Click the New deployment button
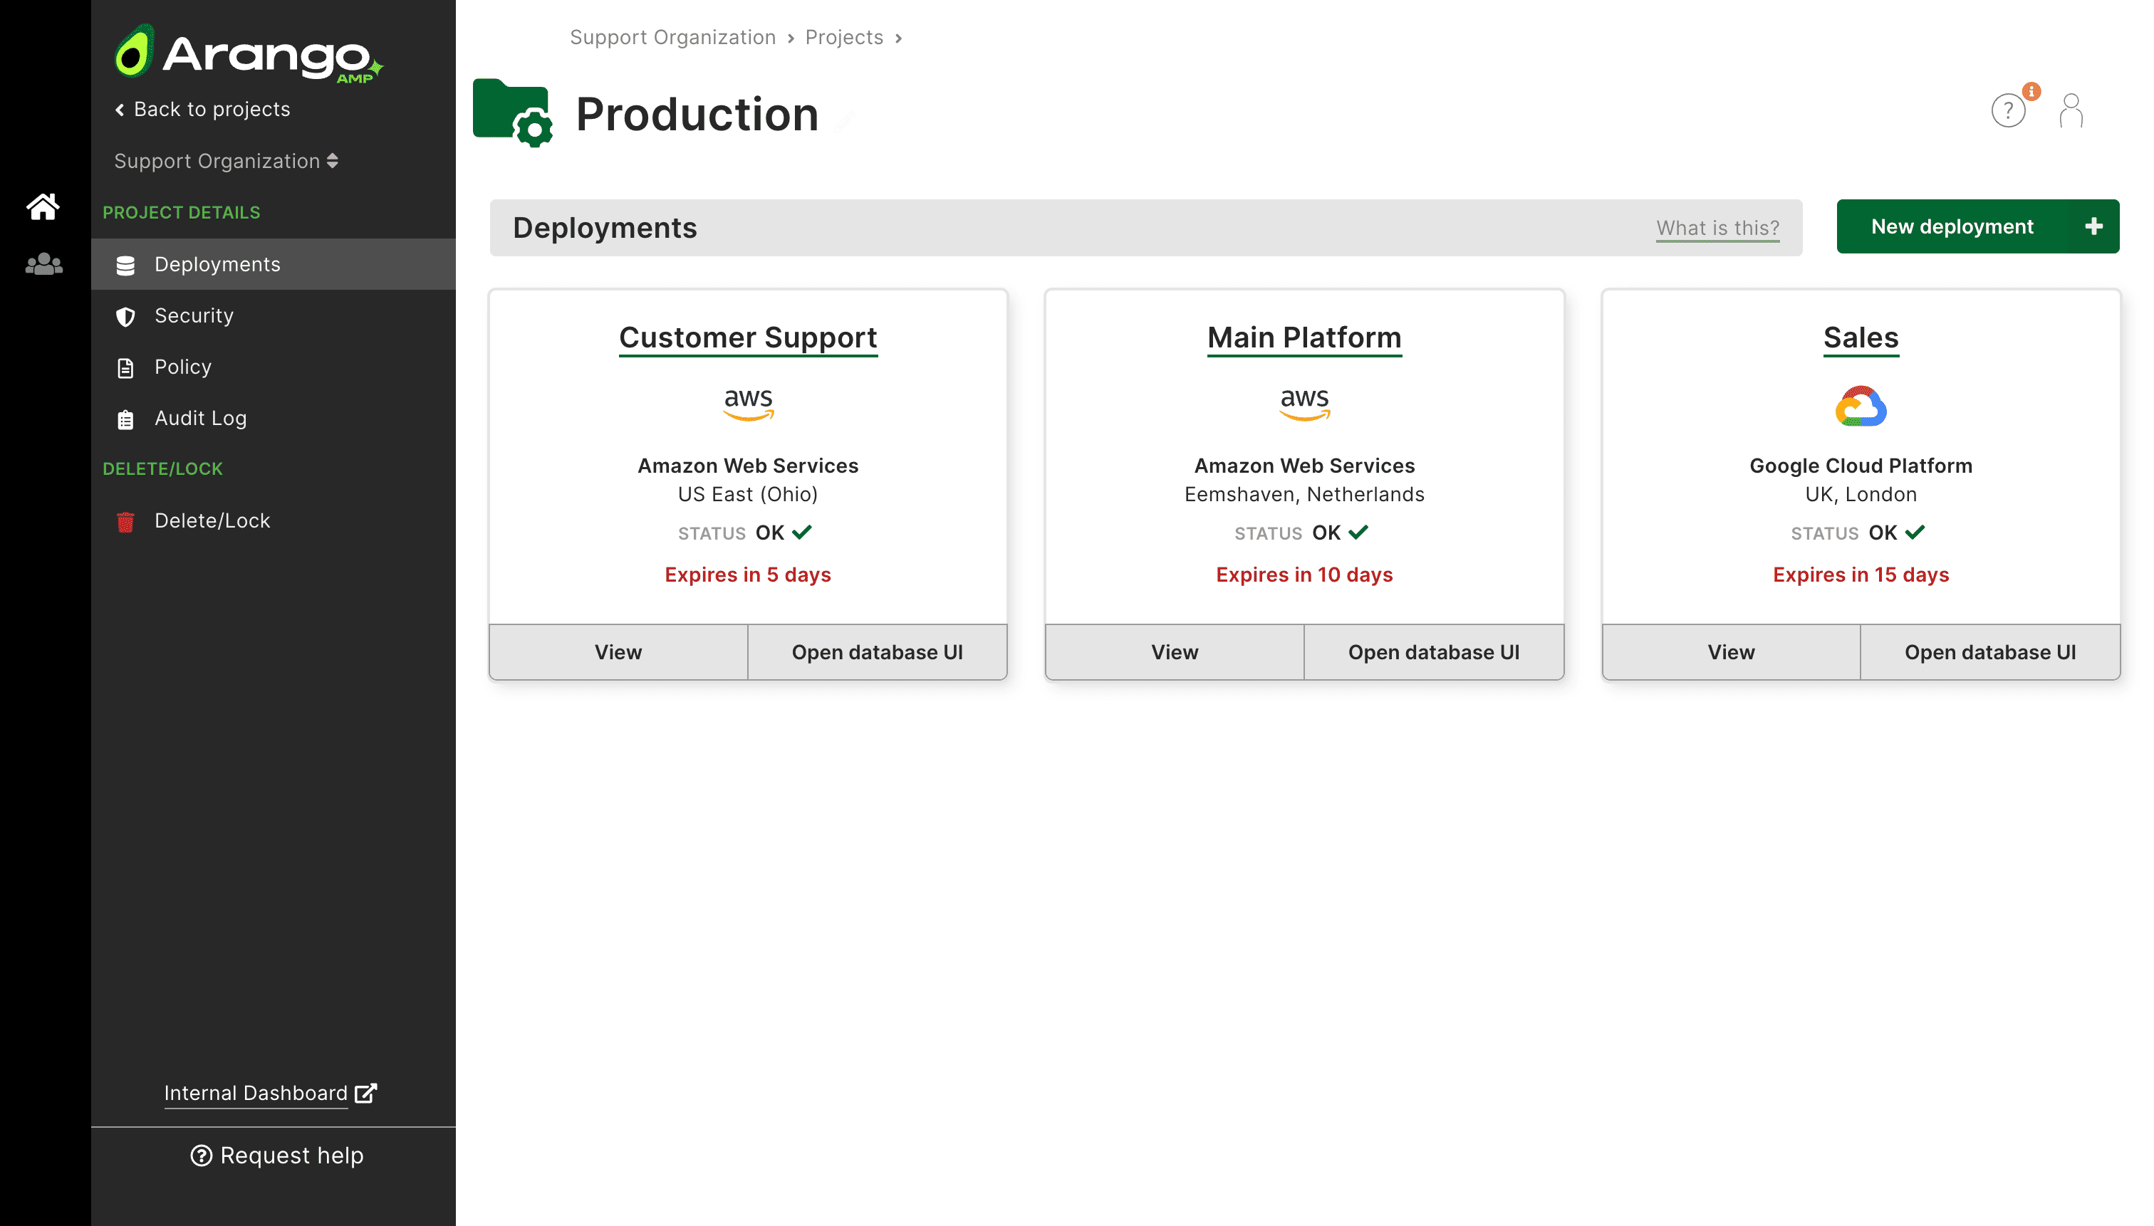2154x1226 pixels. 1977,226
